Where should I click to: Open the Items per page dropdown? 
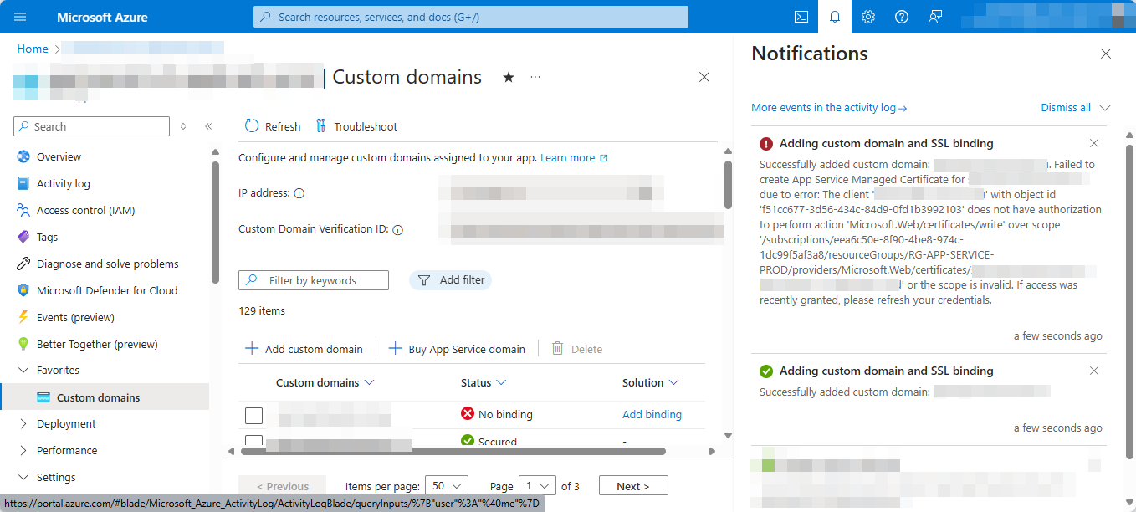[x=446, y=485]
